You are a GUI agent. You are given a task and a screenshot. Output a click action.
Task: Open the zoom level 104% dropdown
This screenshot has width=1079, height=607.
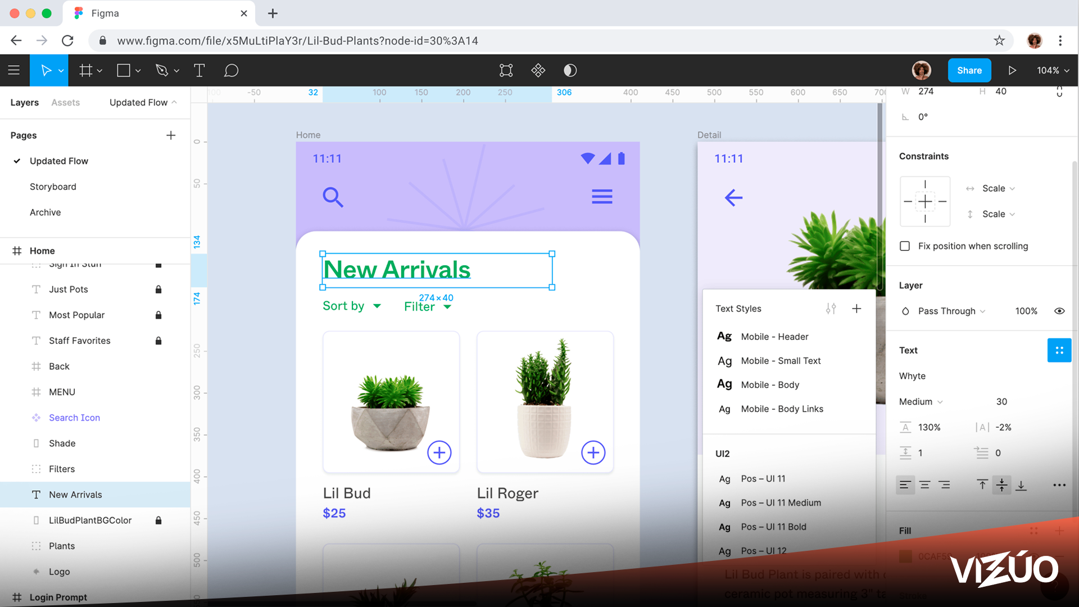coord(1053,70)
